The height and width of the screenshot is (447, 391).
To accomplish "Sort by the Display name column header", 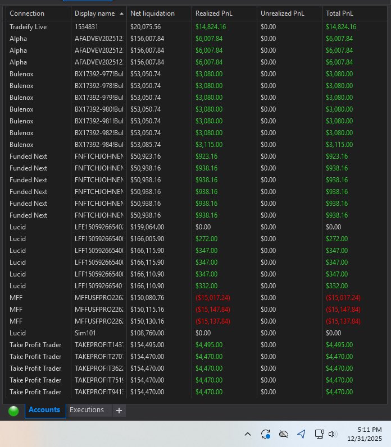I will click(94, 13).
